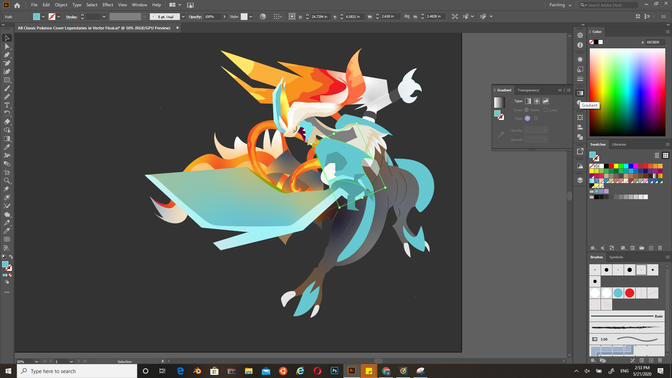Select the Rotate tool
672x378 pixels.
(7, 113)
